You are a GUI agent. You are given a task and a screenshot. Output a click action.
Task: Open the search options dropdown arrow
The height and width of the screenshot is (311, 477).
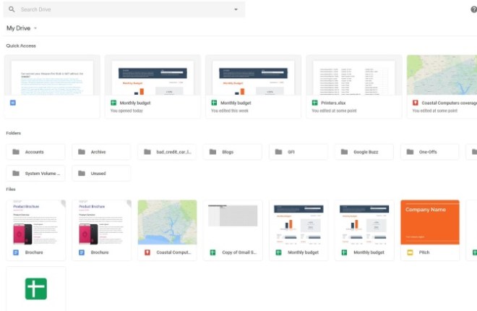pyautogui.click(x=236, y=9)
